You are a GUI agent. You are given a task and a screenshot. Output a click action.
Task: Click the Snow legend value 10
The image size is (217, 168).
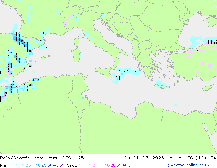[107, 165]
